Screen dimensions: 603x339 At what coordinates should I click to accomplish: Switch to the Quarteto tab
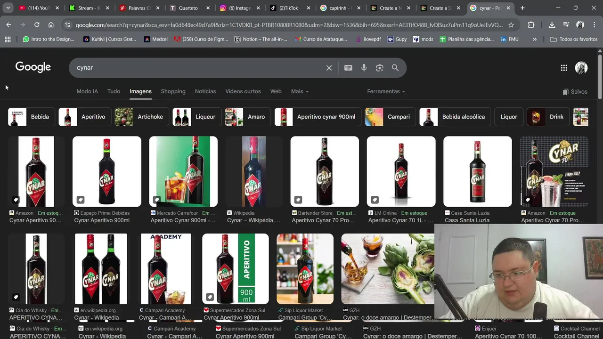[190, 8]
